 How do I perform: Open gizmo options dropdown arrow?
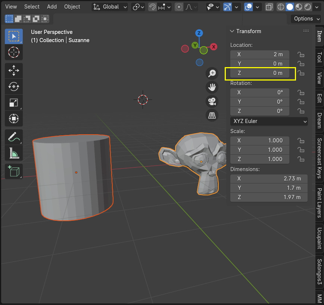(x=236, y=7)
